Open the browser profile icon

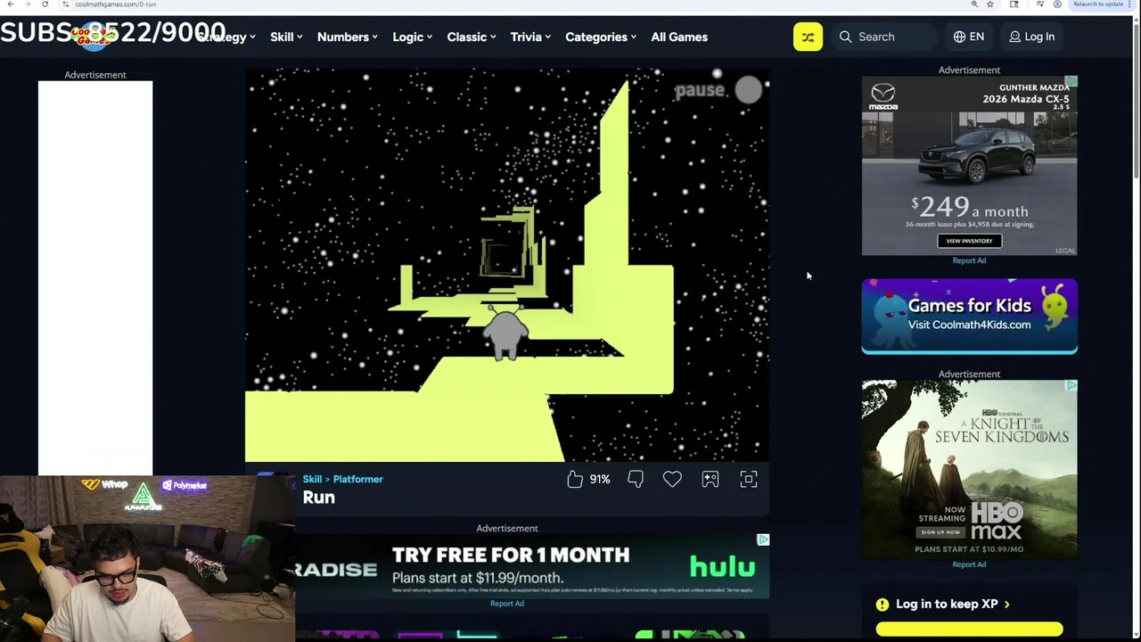(1057, 4)
